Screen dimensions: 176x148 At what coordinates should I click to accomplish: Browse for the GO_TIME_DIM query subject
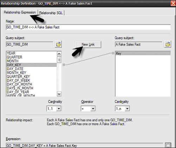pyautogui.click(x=58, y=44)
